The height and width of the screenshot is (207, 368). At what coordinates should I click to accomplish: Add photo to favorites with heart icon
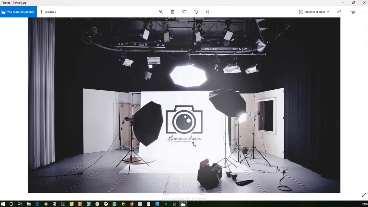pos(184,12)
